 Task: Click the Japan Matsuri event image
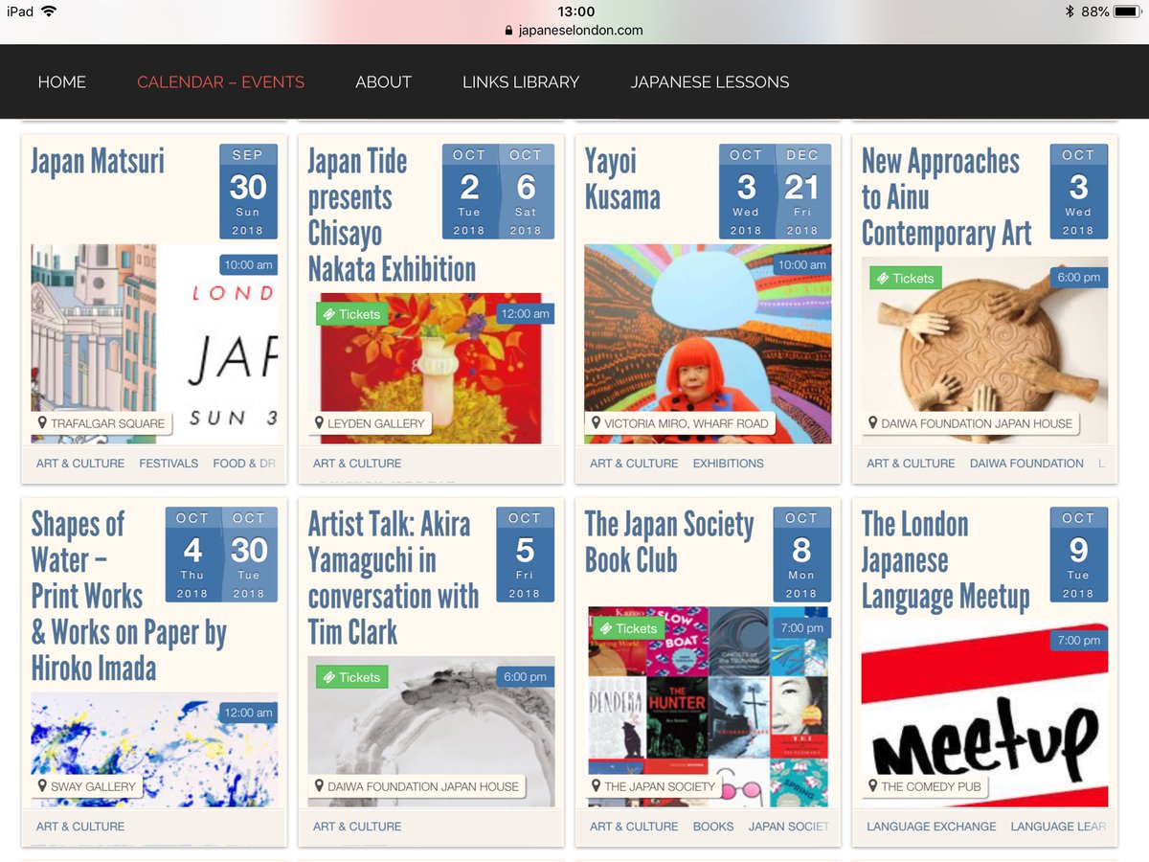[x=154, y=344]
